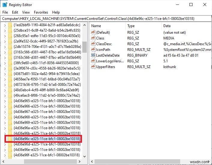Click the IconPath value icon
Viewport: 212px width, 165px height.
tap(93, 49)
